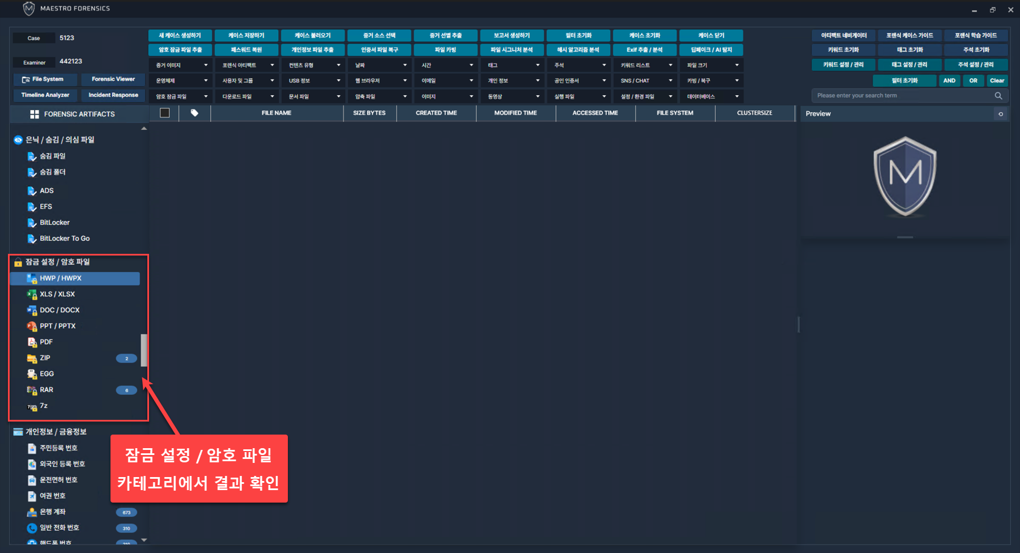Viewport: 1020px width, 553px height.
Task: Click the 은행 계좌 bank account item
Action: (x=53, y=512)
